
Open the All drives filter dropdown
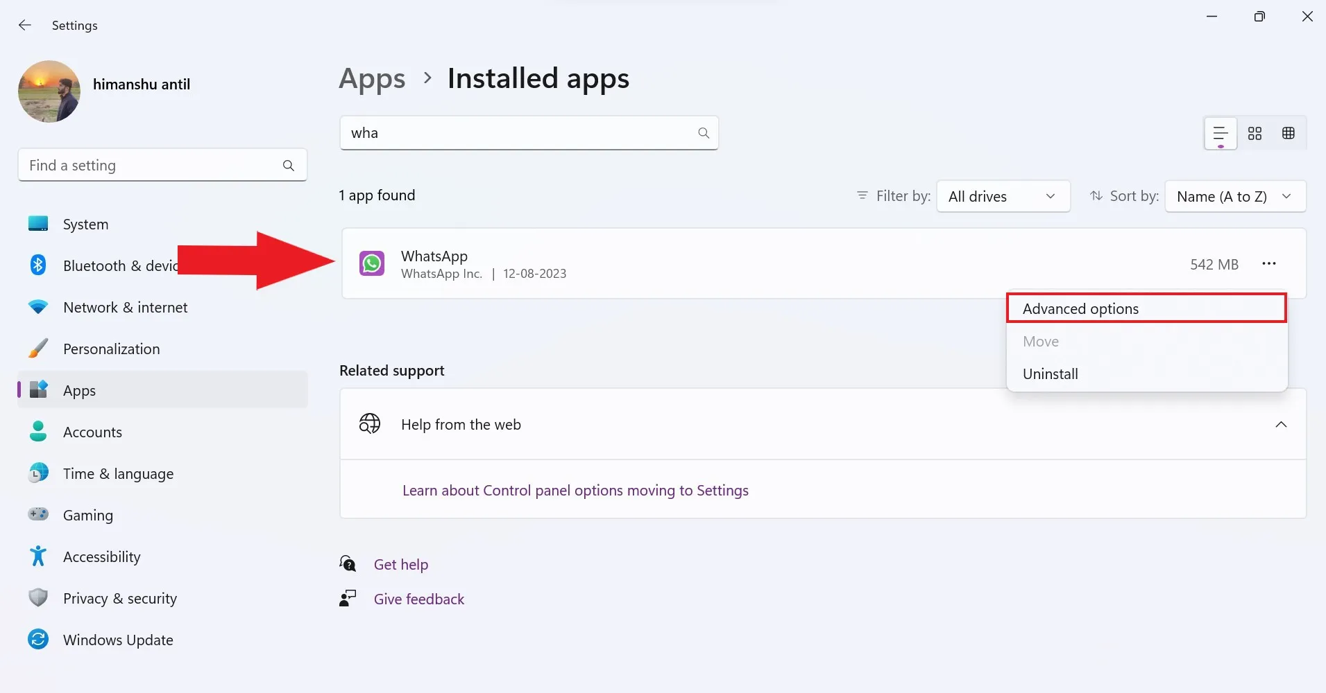1003,196
